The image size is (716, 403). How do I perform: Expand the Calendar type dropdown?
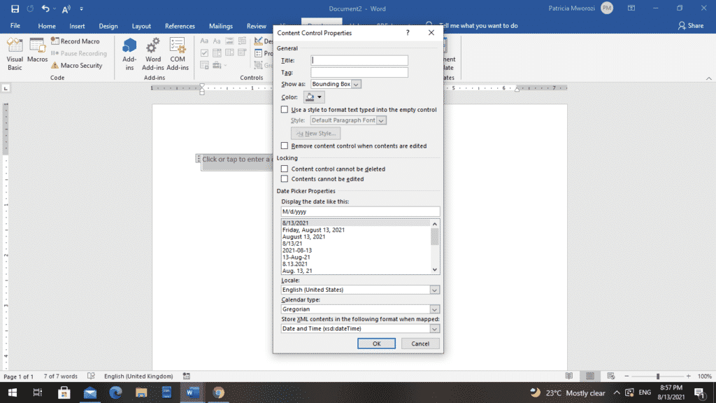tap(434, 309)
